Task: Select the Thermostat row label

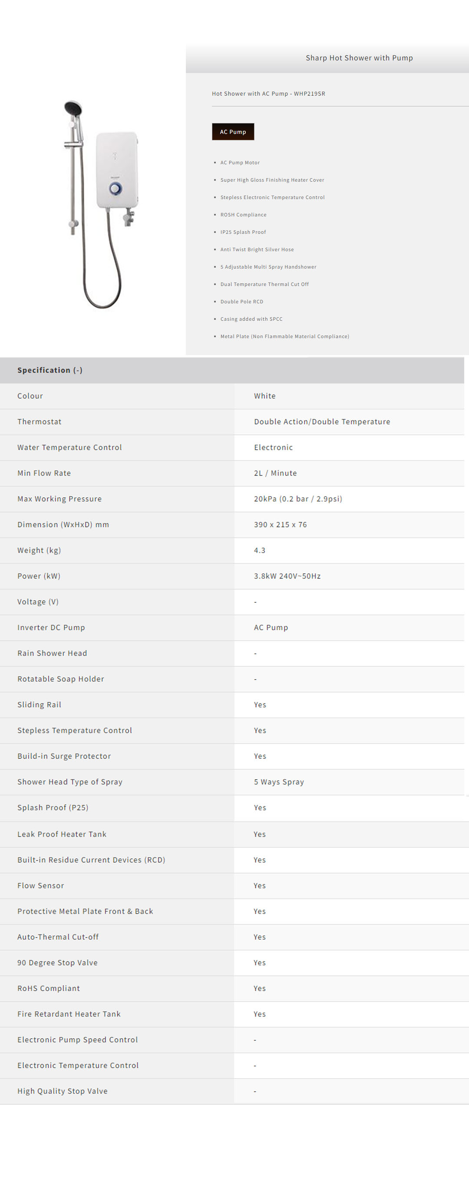Action: pos(40,422)
